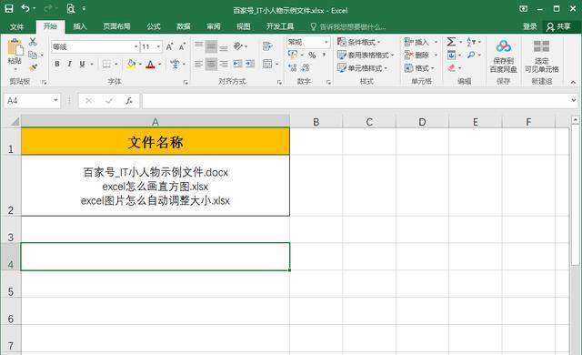Toggle bottom vertical alignment

(224, 46)
